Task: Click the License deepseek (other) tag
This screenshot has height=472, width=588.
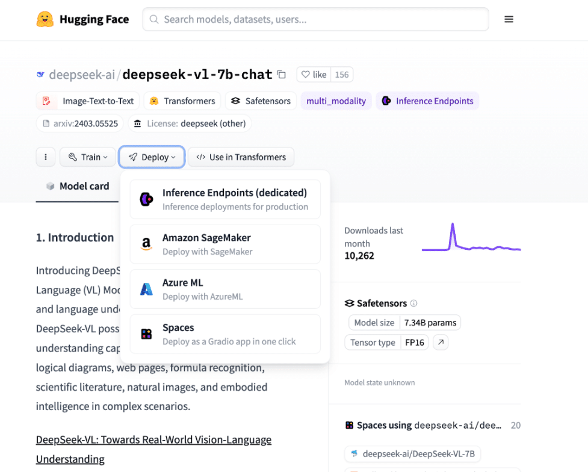Action: (x=190, y=123)
